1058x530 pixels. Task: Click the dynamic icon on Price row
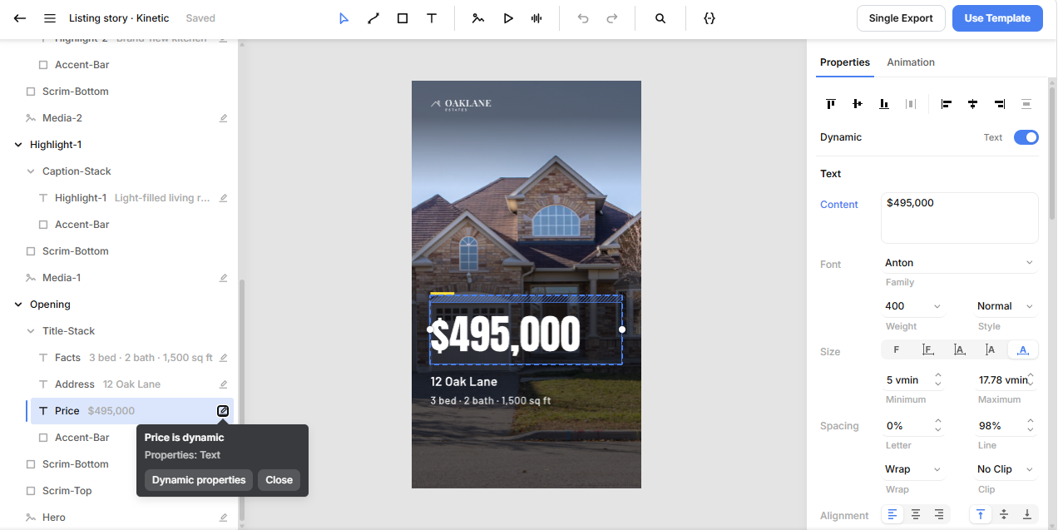coord(223,411)
